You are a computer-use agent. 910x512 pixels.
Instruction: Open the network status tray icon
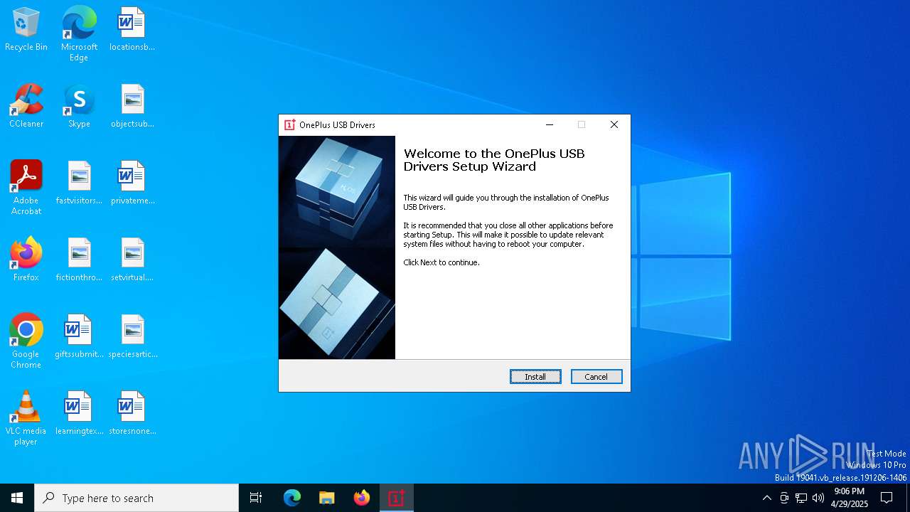pos(801,498)
